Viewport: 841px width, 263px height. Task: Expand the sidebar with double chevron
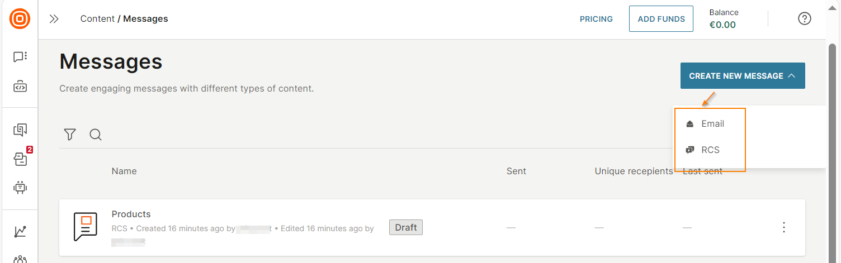[54, 19]
